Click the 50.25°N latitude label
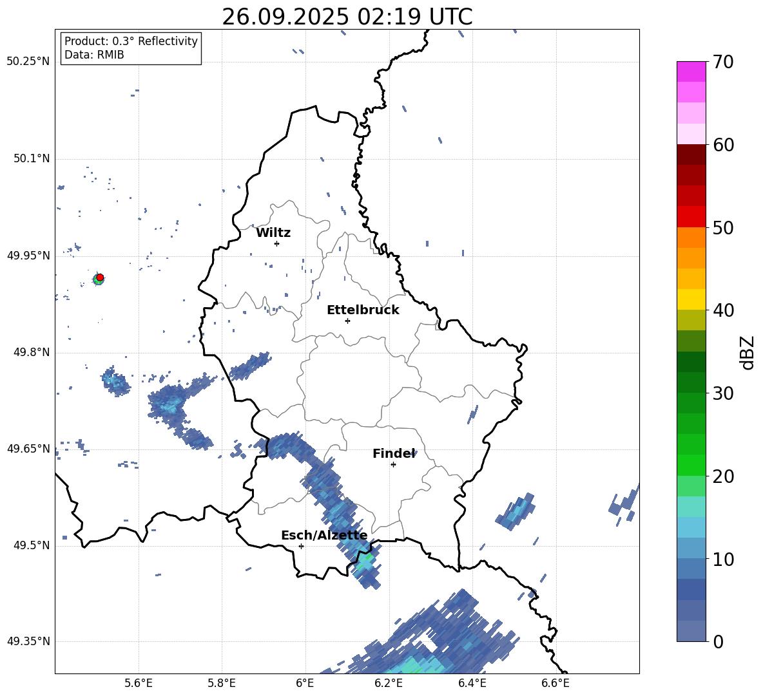Screen dimensions: 763x696 point(28,62)
